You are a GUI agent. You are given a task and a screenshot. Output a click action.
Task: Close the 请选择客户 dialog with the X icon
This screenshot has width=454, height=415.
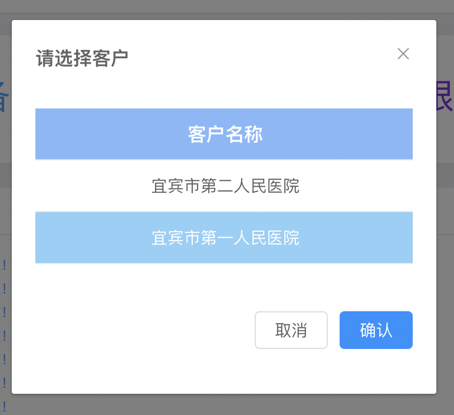pyautogui.click(x=403, y=54)
